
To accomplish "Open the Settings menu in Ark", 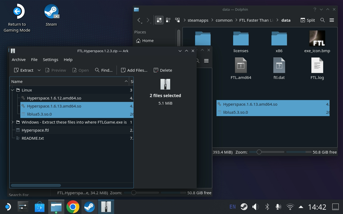I will 51,60.
